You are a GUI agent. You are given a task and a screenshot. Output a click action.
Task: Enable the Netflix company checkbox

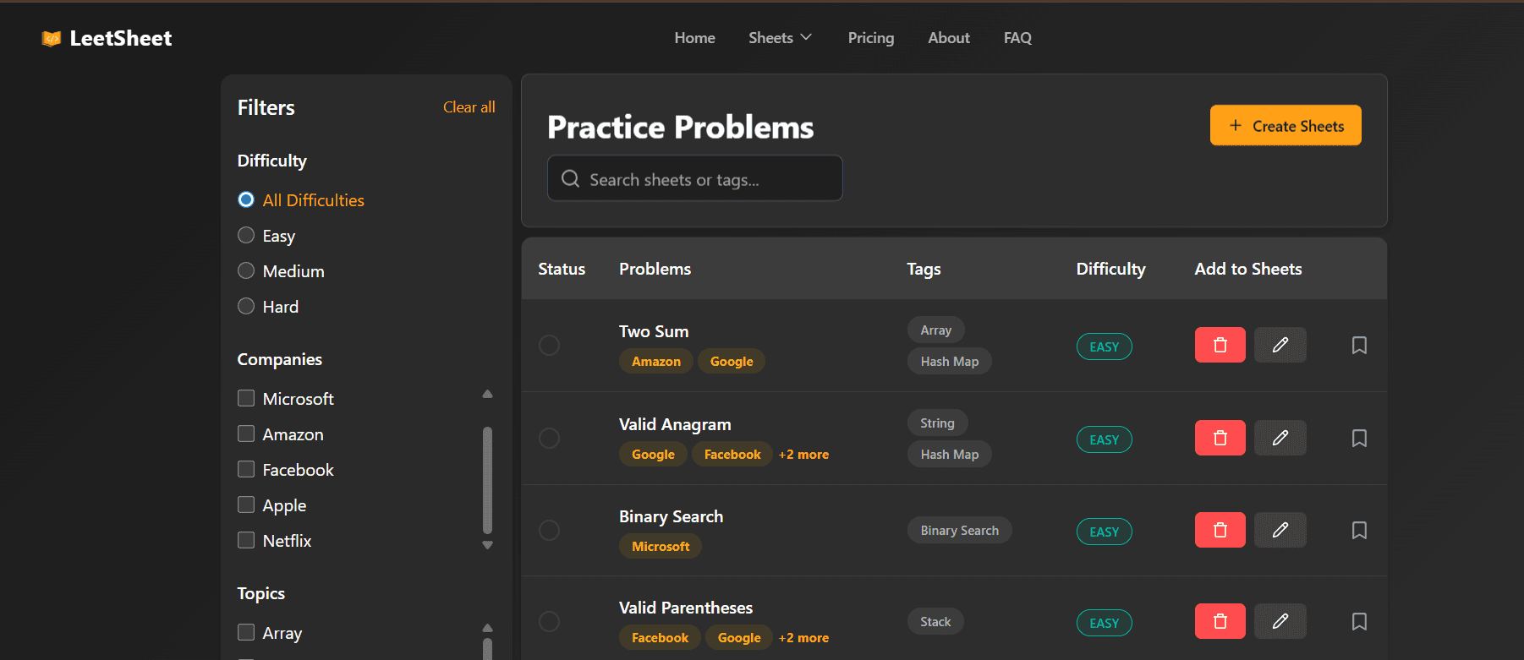(x=246, y=540)
